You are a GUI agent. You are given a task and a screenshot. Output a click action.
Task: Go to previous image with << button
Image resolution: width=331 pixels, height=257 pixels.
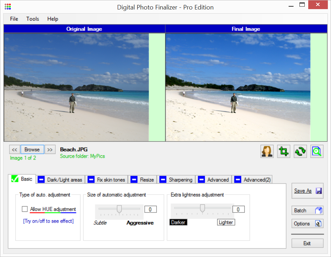coord(14,150)
